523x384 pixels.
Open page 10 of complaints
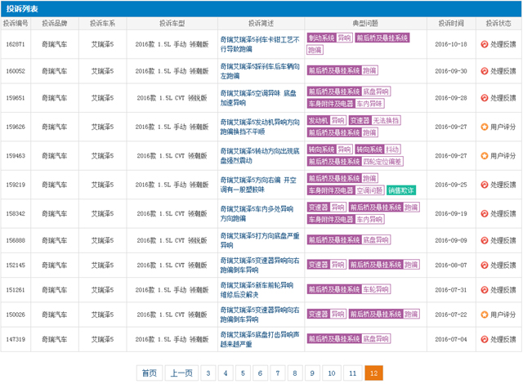coord(332,373)
